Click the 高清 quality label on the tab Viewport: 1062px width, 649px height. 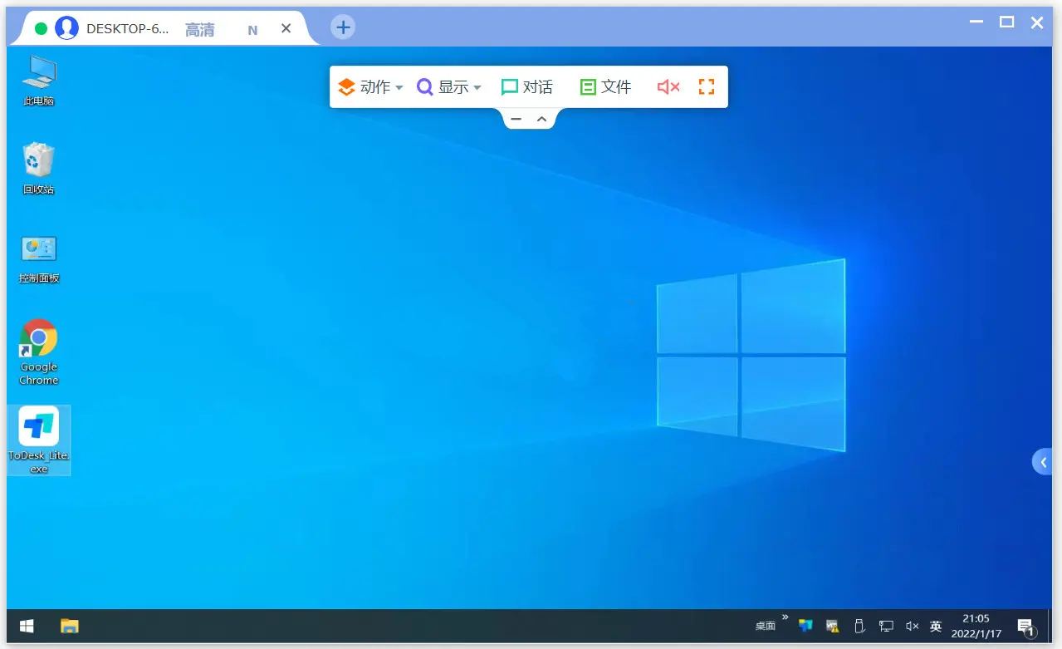(199, 27)
